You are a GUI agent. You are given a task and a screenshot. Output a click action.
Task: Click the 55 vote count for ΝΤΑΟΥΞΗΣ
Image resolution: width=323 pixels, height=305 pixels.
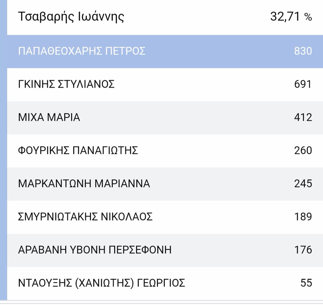coord(305,282)
